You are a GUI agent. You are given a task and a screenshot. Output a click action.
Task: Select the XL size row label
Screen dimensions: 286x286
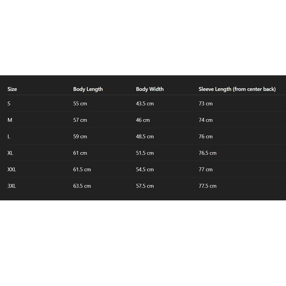[10, 153]
